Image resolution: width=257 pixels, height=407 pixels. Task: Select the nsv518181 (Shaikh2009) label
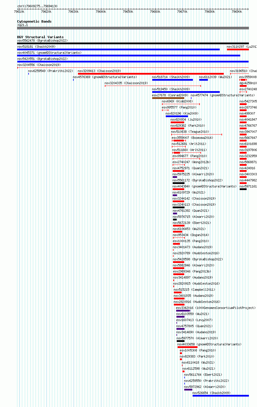pyautogui.click(x=36, y=47)
